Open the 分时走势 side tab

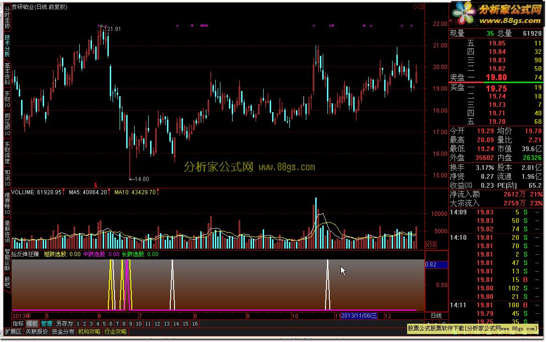point(7,17)
